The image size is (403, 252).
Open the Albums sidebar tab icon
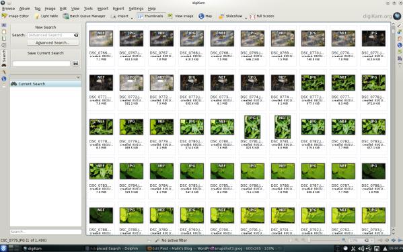(x=4, y=25)
